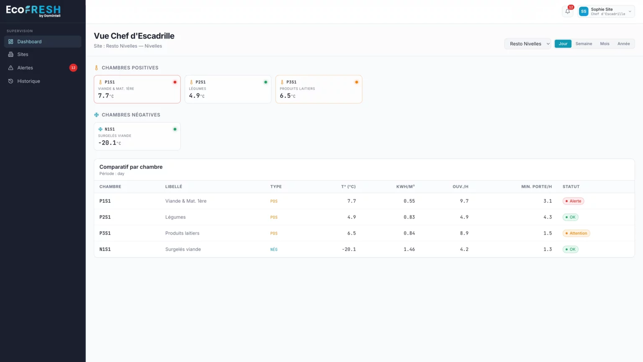Click P2S1 in the comparison table

pos(105,217)
